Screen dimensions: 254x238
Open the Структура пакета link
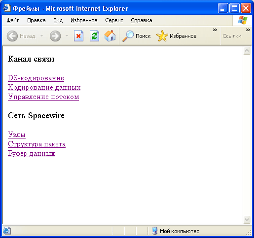point(36,144)
